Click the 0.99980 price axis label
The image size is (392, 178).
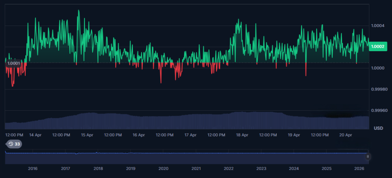point(379,89)
